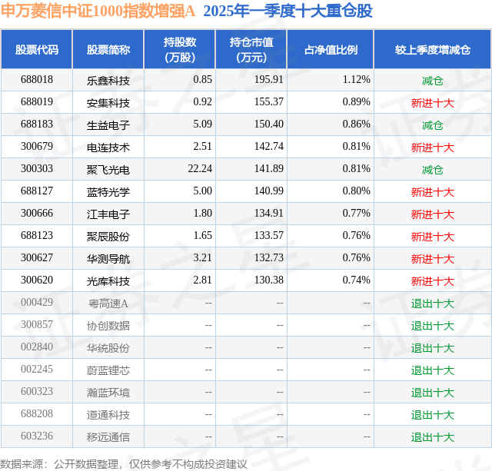Click the 较上季度增减仓 column header

(433, 49)
